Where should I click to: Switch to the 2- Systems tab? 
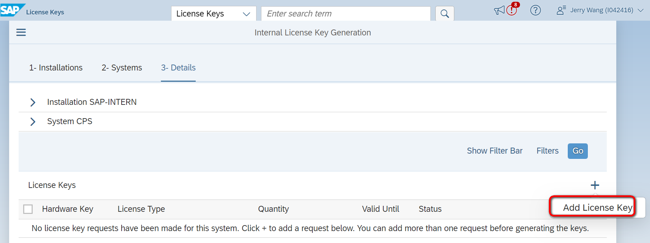coord(122,68)
